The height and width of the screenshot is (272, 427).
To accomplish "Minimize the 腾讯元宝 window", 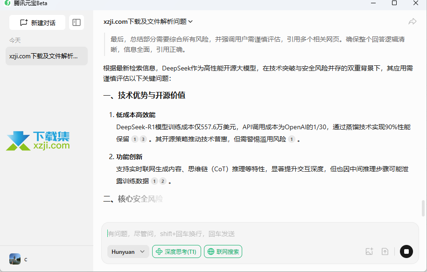I will pyautogui.click(x=373, y=3).
